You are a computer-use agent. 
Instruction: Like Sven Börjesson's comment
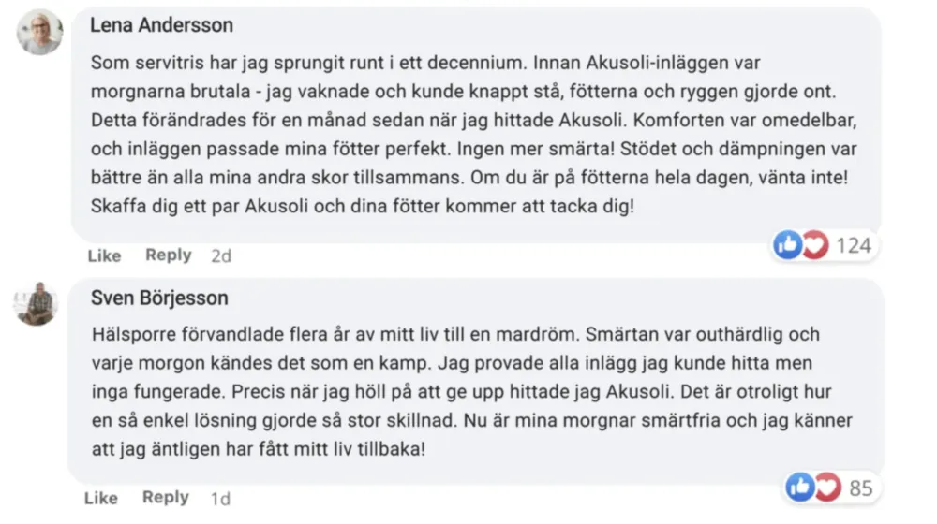pyautogui.click(x=101, y=498)
